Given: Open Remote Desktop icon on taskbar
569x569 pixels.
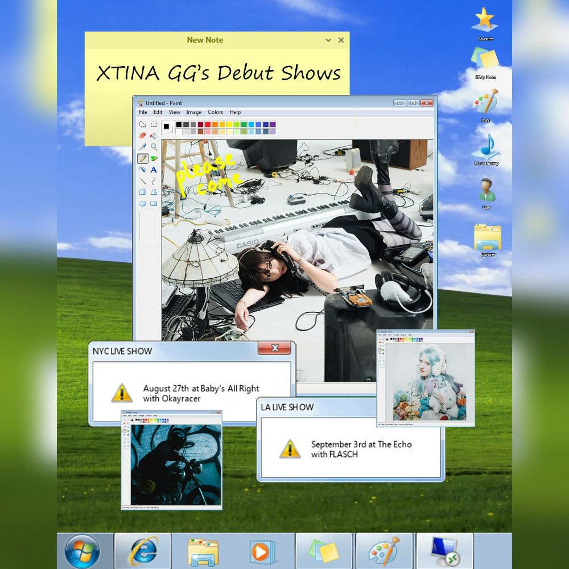Looking at the screenshot, I should pyautogui.click(x=445, y=551).
